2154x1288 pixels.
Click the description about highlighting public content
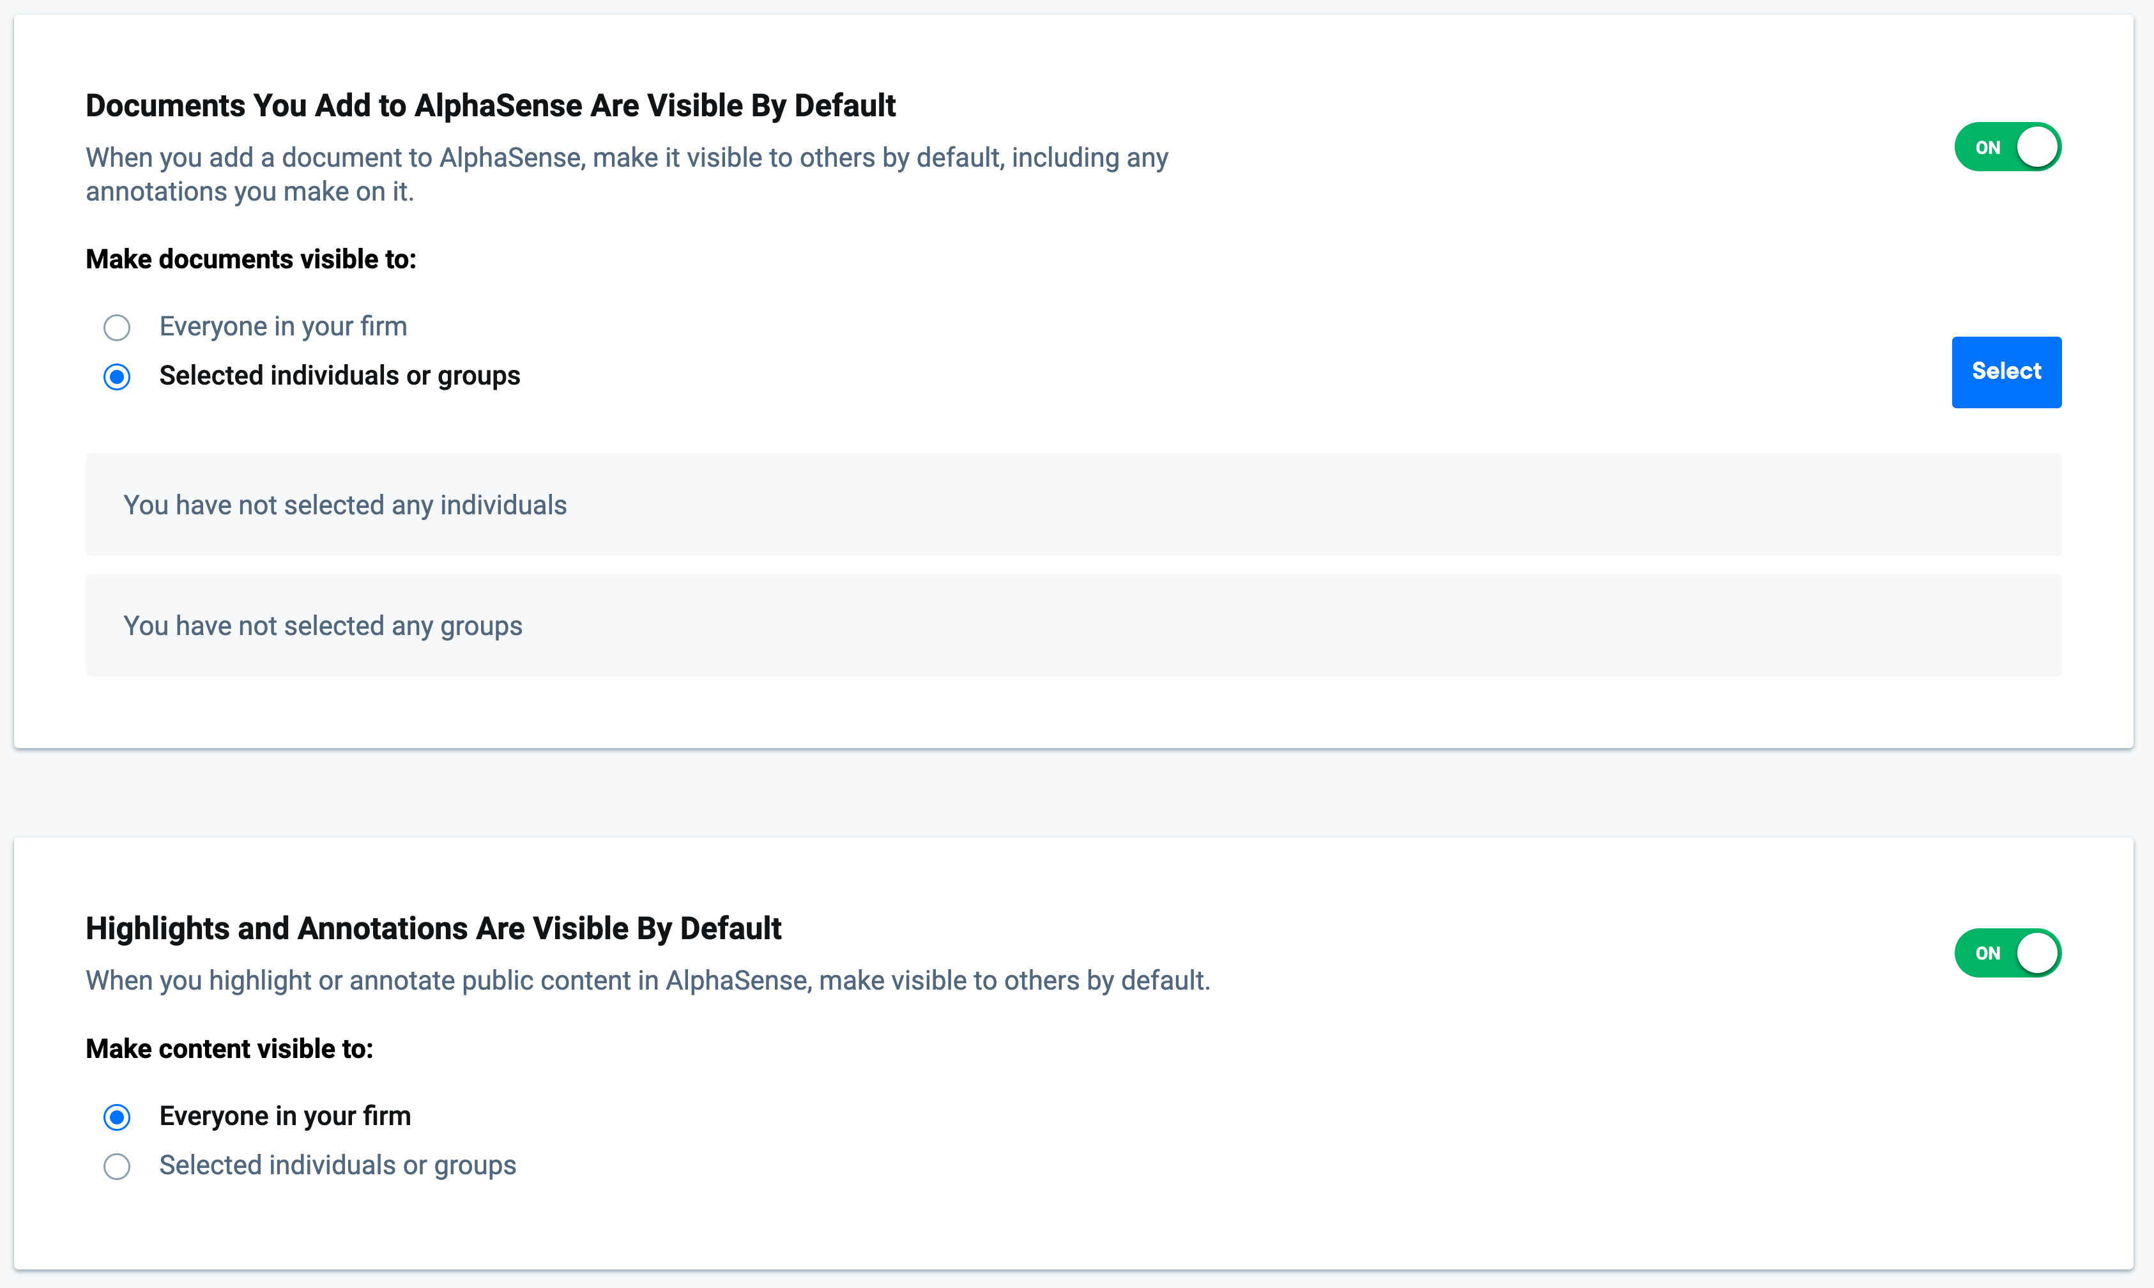[x=647, y=980]
